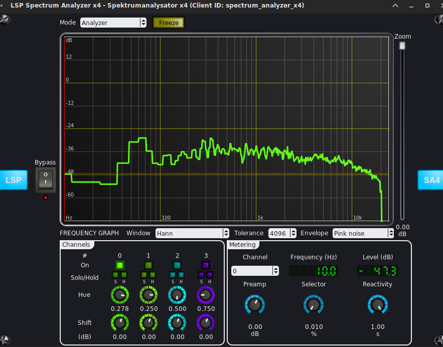This screenshot has width=443, height=347.
Task: Turn off channel 0 On button
Action: [x=120, y=265]
